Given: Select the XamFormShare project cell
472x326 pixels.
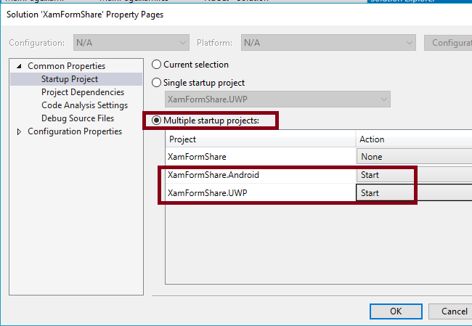Looking at the screenshot, I should [x=261, y=157].
